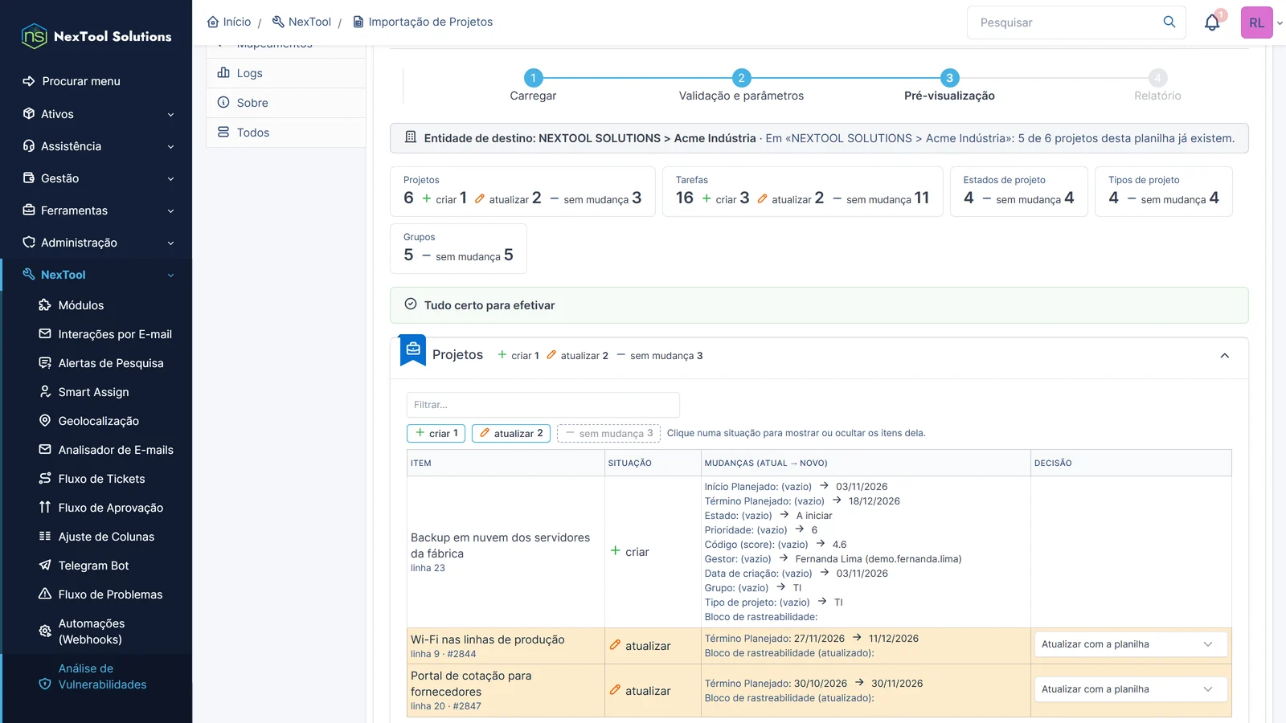Open the NexTool breadcrumb link
Screen dimensions: 1286x723
tap(301, 22)
